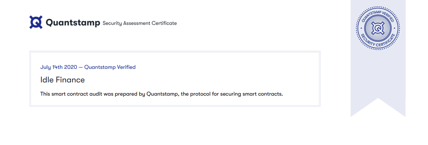
Task: Click the dash between date and Quantstamp Verified
Action: [x=81, y=67]
